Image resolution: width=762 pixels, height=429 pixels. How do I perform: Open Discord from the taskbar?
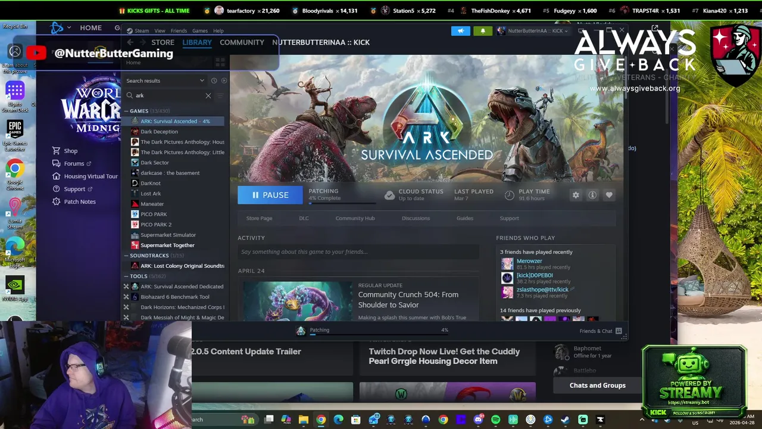[478, 420]
